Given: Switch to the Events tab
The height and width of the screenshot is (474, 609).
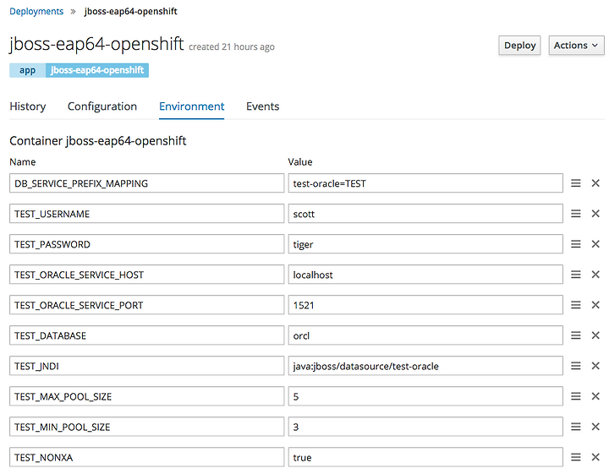Looking at the screenshot, I should click(x=262, y=106).
